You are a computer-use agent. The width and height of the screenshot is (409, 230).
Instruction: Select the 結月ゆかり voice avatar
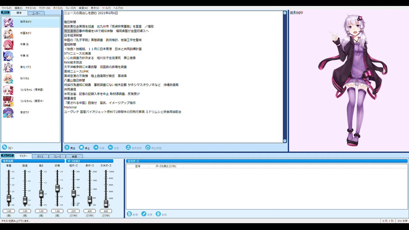8,22
